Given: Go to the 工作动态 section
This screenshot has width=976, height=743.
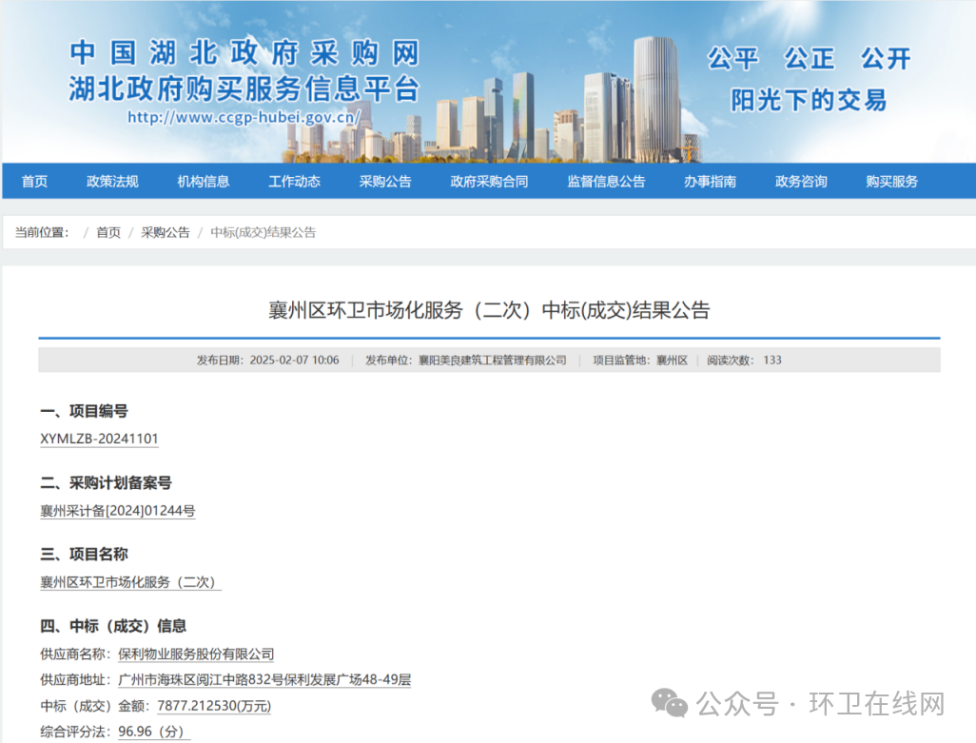Looking at the screenshot, I should pyautogui.click(x=294, y=181).
